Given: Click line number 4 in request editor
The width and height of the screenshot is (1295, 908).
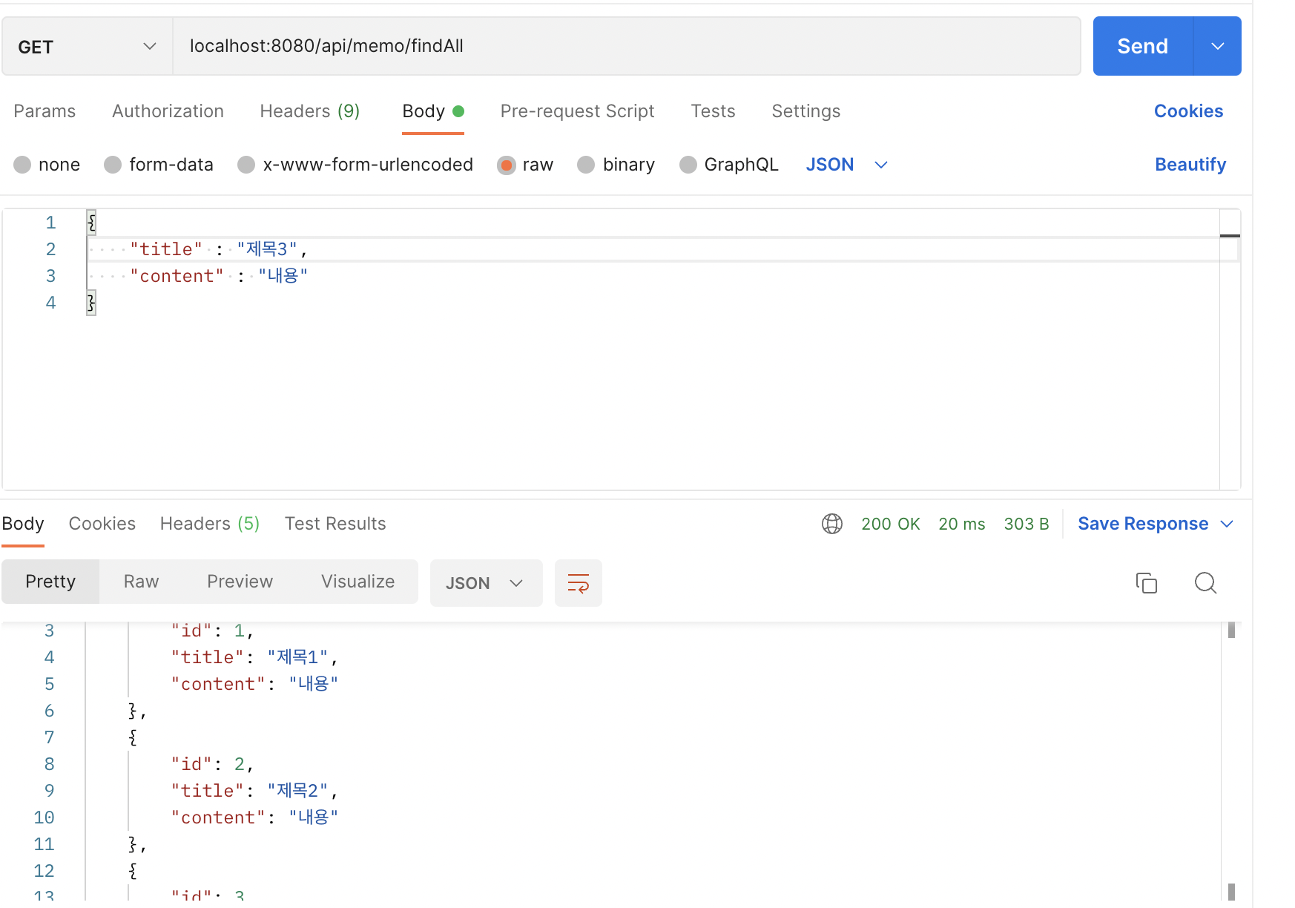Looking at the screenshot, I should tap(50, 303).
